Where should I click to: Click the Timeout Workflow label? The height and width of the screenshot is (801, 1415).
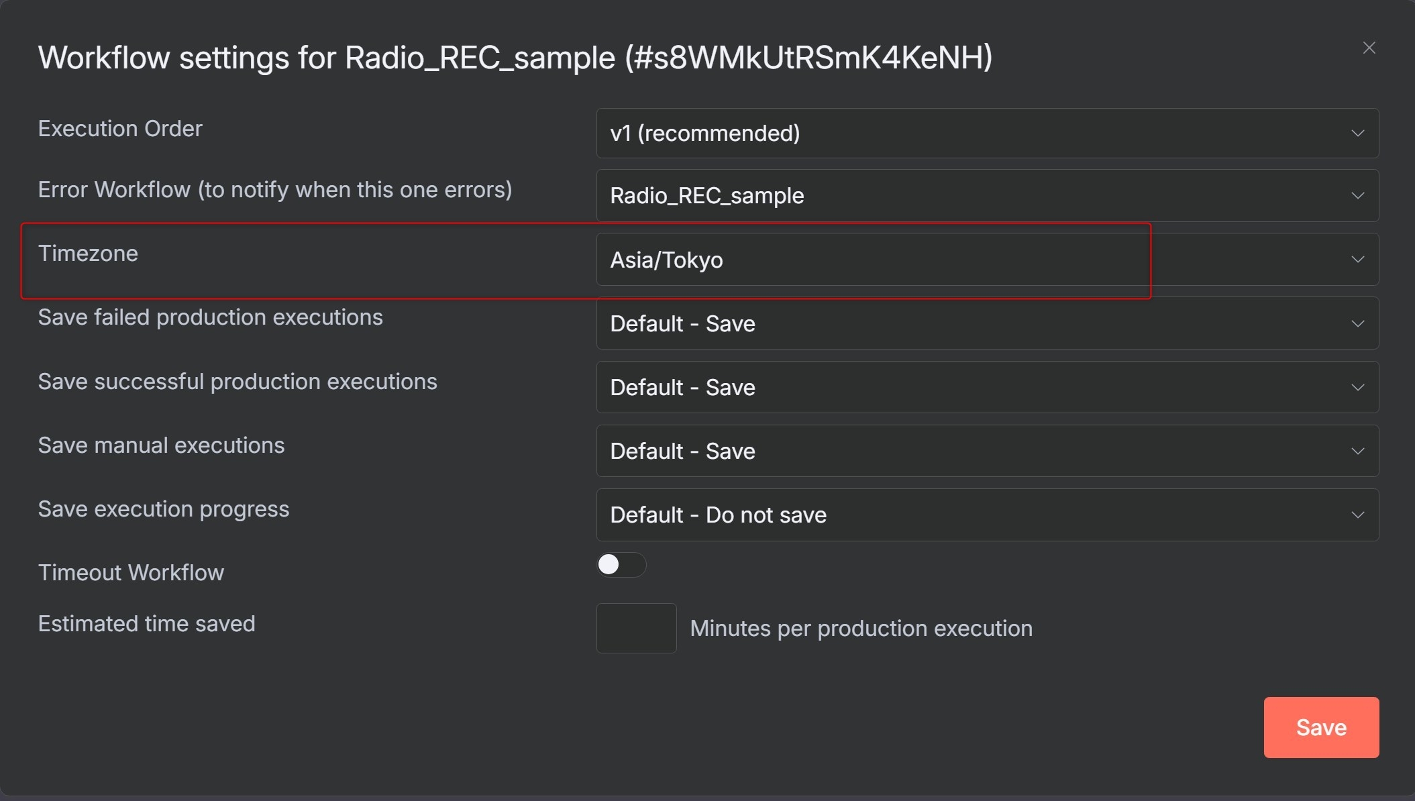tap(131, 573)
